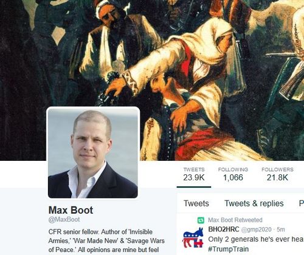Screen dimensions: 304x255
Task: Click the @MaxBoot handle under the name
Action: 64,220
